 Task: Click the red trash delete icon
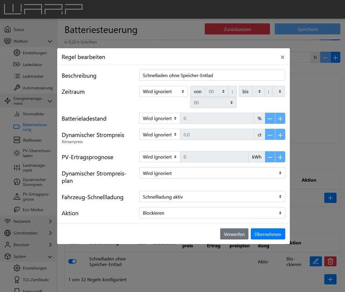click(x=330, y=261)
